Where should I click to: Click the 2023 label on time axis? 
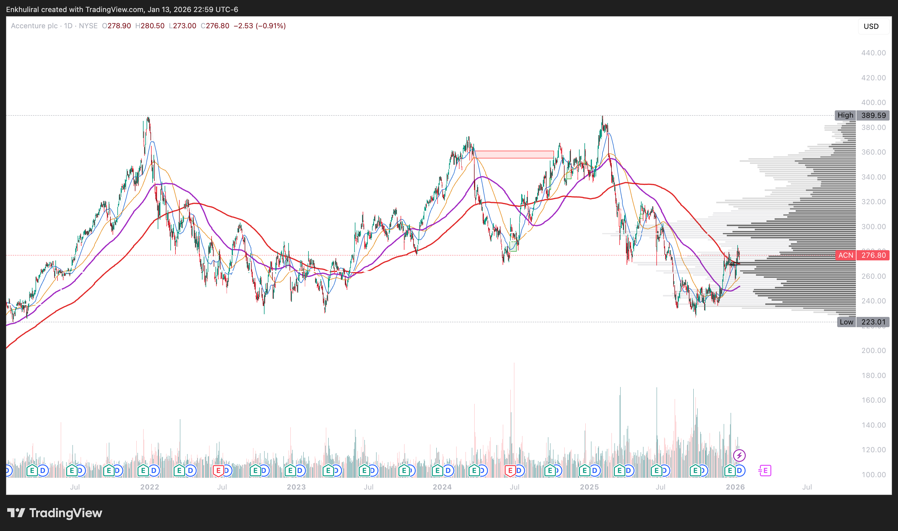[296, 487]
